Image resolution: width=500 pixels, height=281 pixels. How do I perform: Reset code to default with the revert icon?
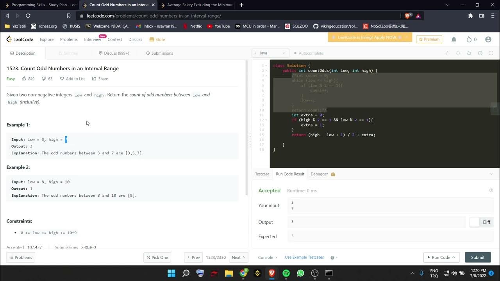point(469,53)
